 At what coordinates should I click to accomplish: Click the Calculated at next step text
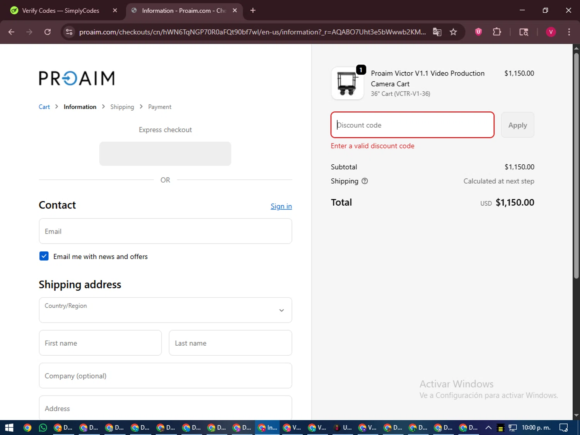pos(499,181)
